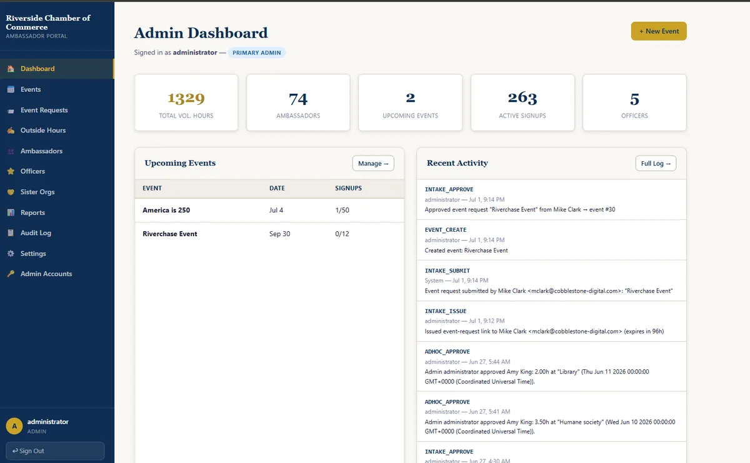Image resolution: width=750 pixels, height=463 pixels.
Task: Click the EVENT_CREATE activity entry
Action: (x=551, y=240)
